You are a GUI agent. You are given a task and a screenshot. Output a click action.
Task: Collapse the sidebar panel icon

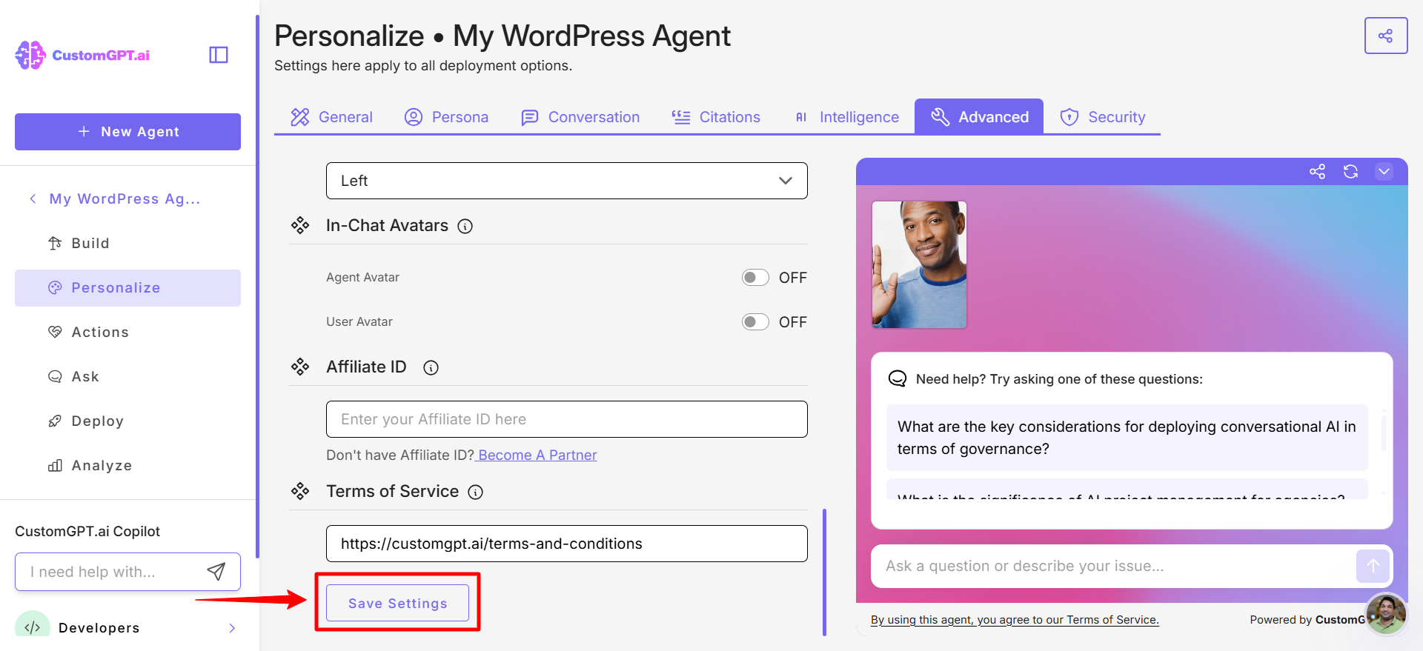tap(219, 55)
